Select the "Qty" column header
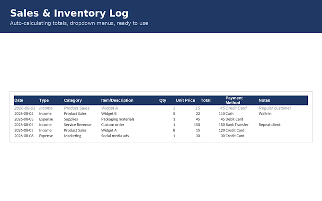 (162, 100)
